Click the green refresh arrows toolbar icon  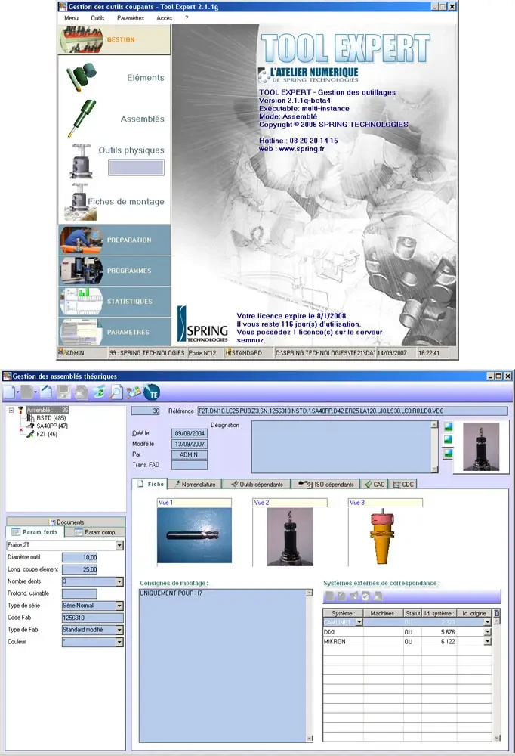[x=99, y=392]
